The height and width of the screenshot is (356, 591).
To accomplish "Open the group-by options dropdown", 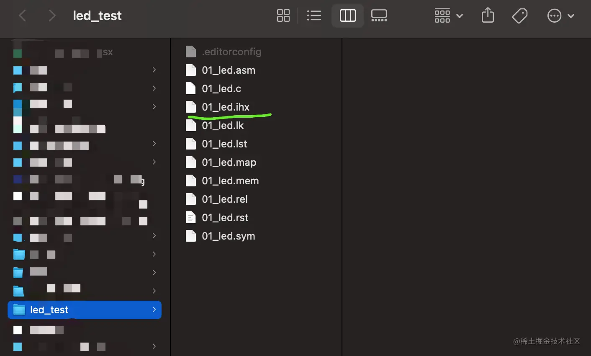I will point(448,16).
